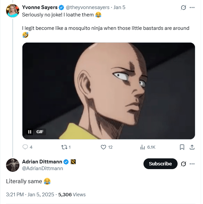Share Yvonne's tweet via share icon
203x204 pixels.
(x=192, y=147)
